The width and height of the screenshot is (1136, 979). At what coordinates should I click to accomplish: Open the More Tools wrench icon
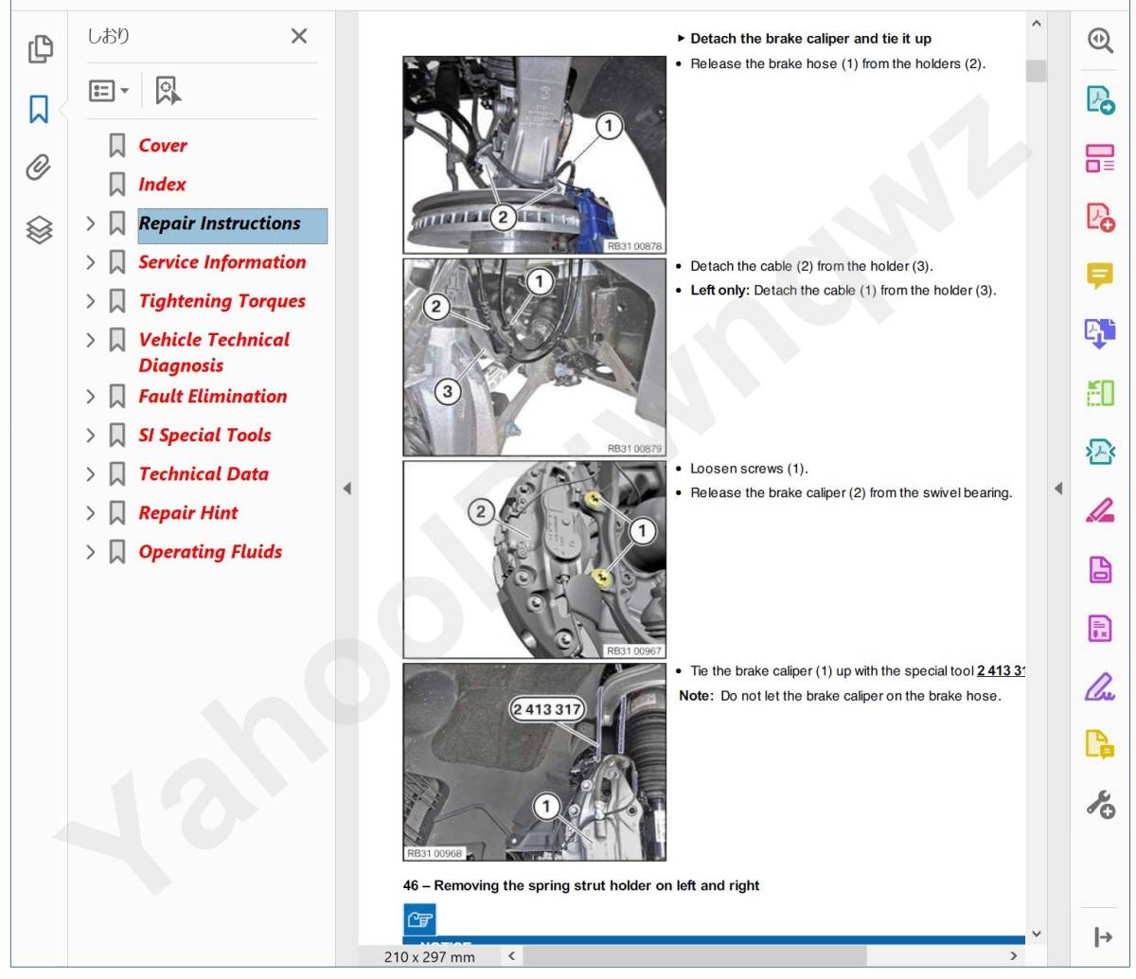click(x=1100, y=805)
